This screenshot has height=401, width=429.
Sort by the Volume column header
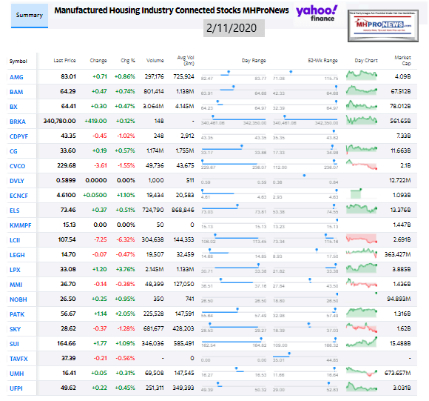point(155,61)
